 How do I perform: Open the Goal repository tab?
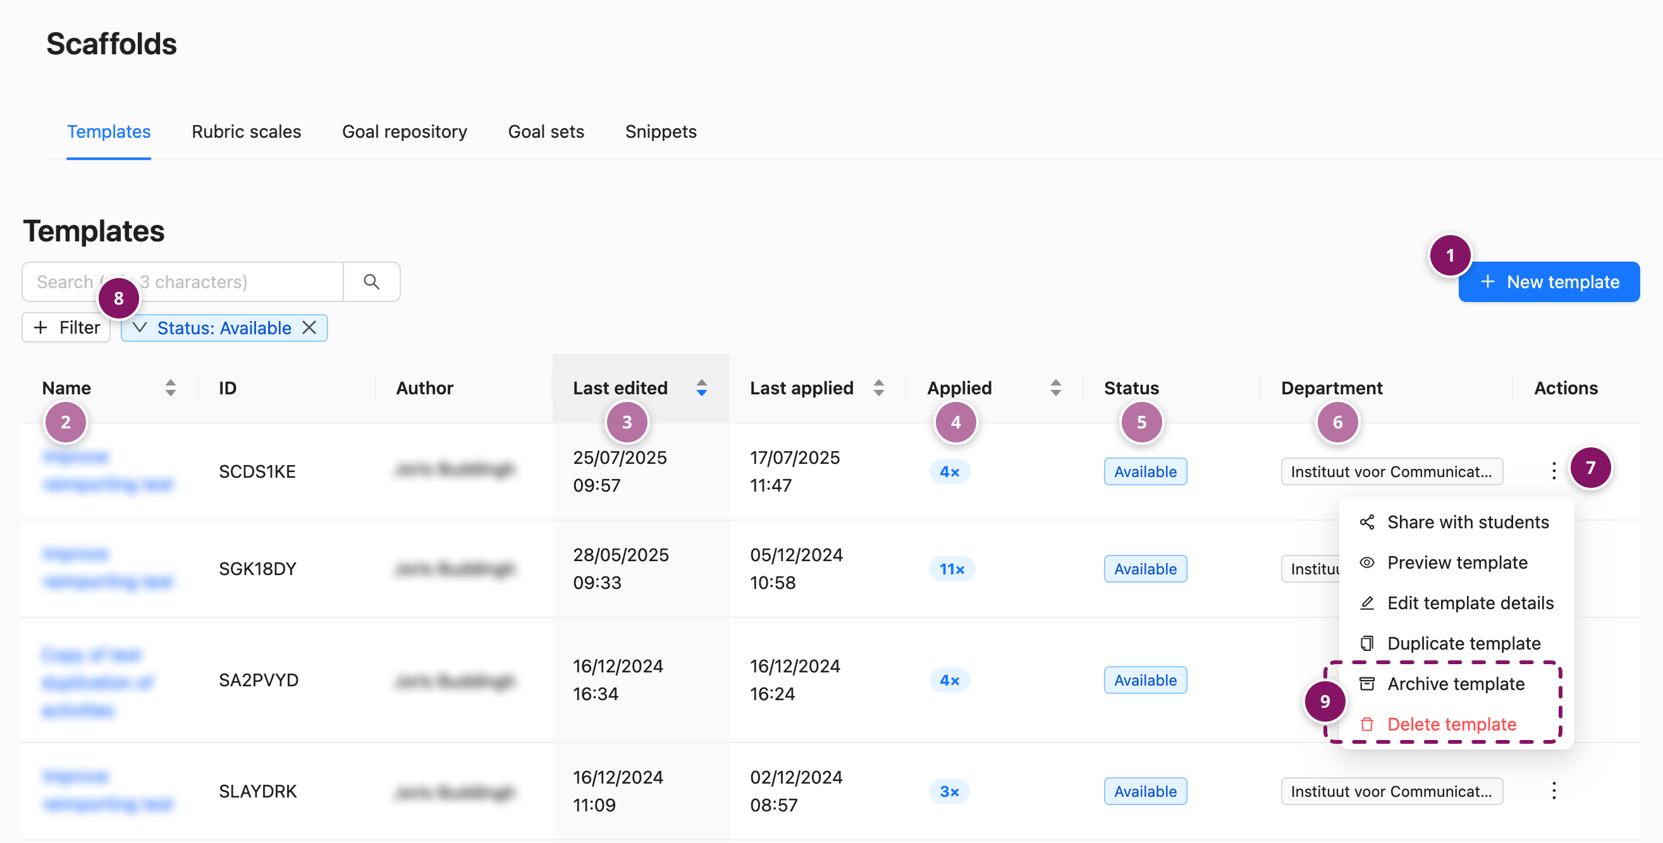(405, 131)
